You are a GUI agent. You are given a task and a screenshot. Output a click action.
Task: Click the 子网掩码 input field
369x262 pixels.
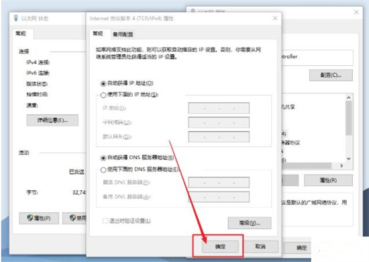click(x=219, y=122)
